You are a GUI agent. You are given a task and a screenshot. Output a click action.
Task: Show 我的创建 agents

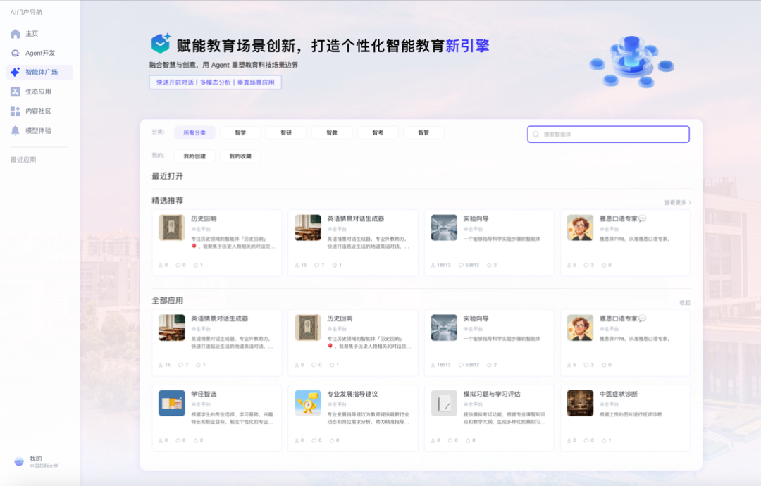pos(194,156)
